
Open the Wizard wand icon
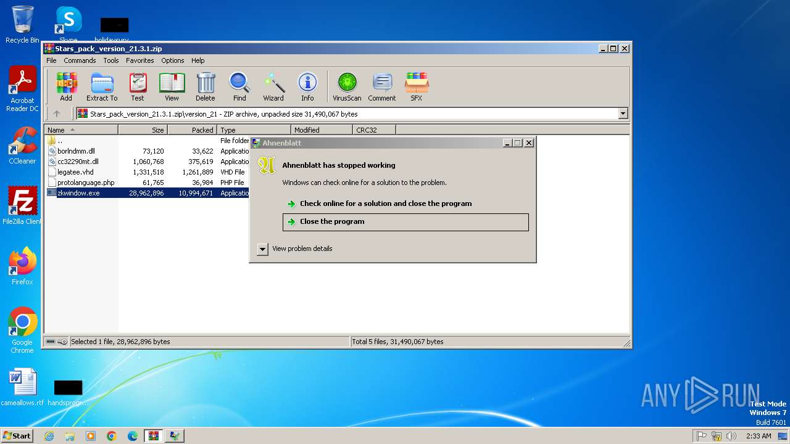click(273, 86)
